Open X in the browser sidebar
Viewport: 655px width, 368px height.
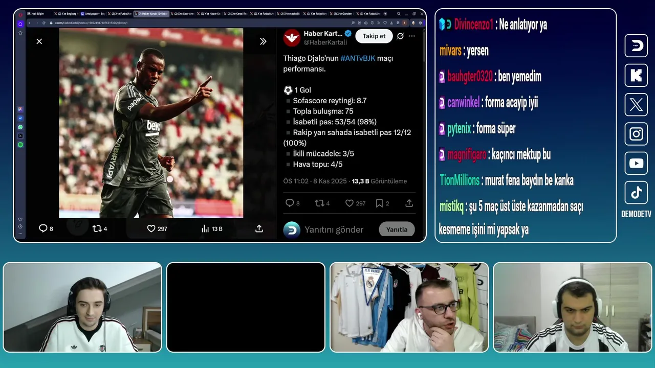(20, 136)
